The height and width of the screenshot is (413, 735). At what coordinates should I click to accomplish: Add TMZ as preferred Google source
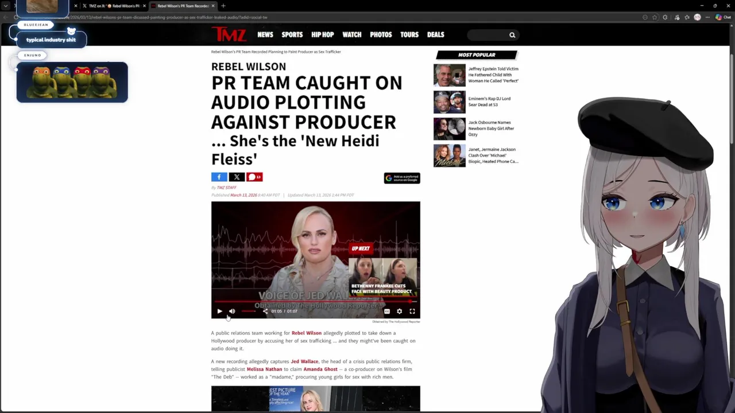click(x=402, y=178)
